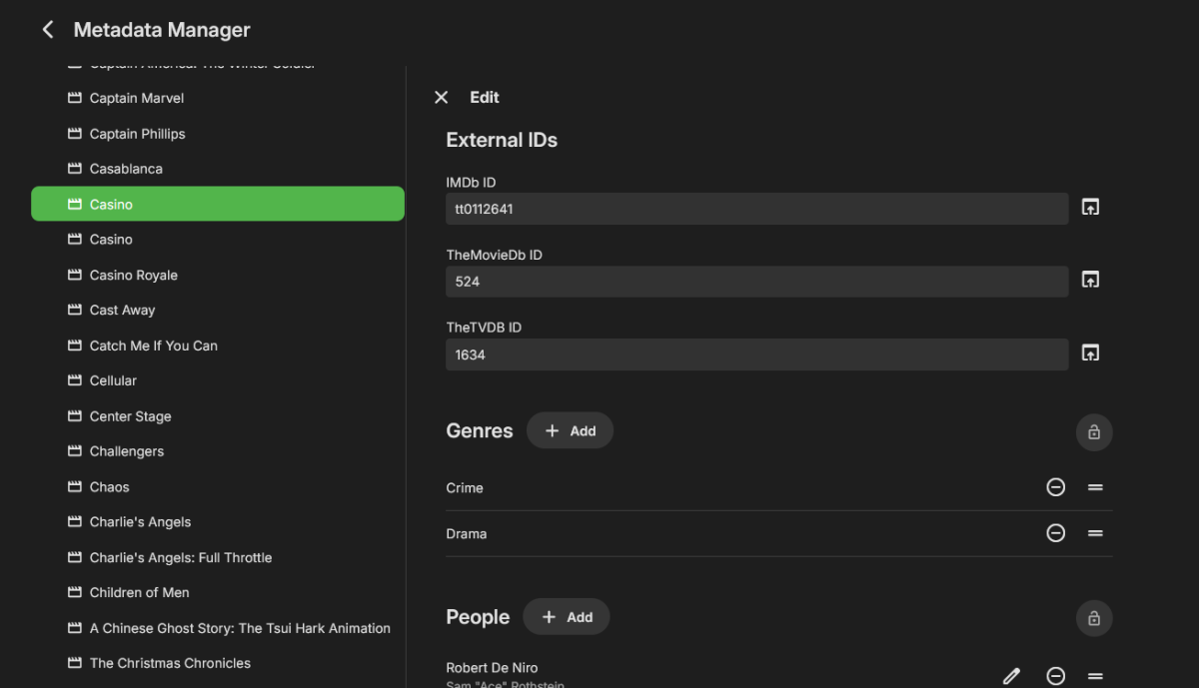Click the TheTVDB ID input field
This screenshot has height=688, width=1199.
click(x=756, y=354)
